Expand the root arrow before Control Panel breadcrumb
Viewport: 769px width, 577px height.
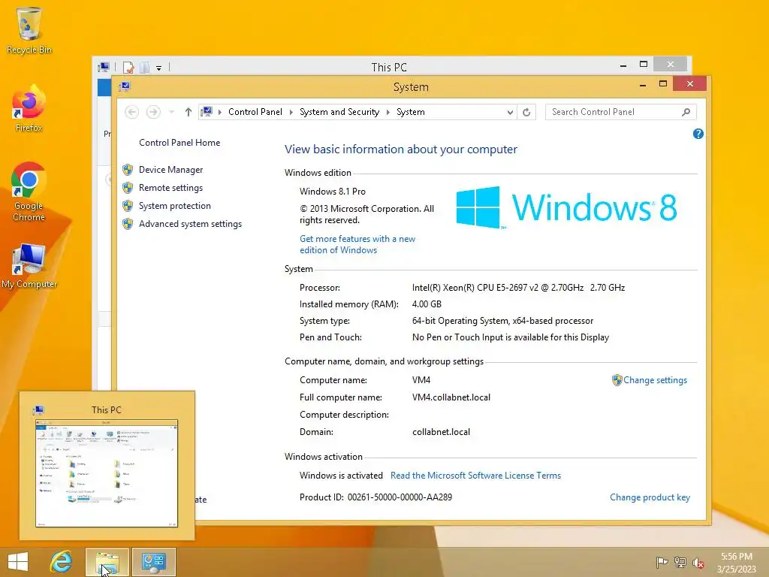(220, 113)
